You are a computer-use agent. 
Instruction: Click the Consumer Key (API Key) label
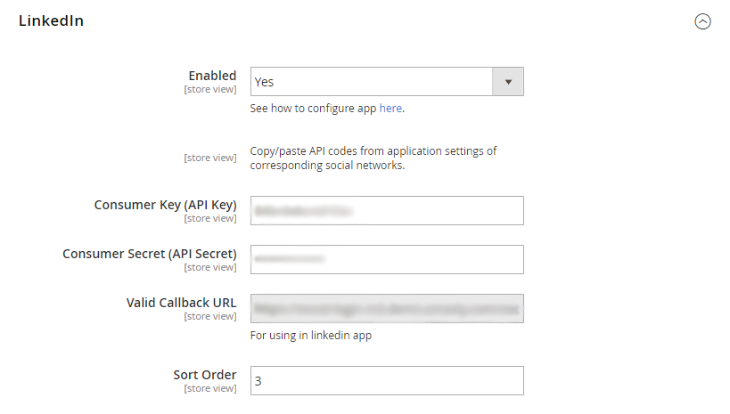pyautogui.click(x=165, y=205)
